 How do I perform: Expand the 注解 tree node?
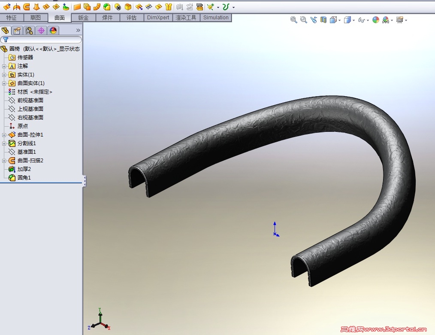[4, 66]
